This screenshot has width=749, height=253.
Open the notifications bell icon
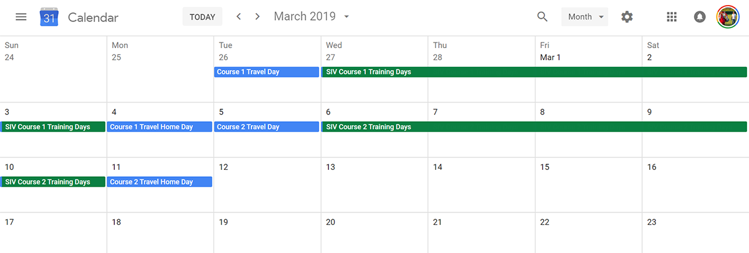click(x=700, y=17)
